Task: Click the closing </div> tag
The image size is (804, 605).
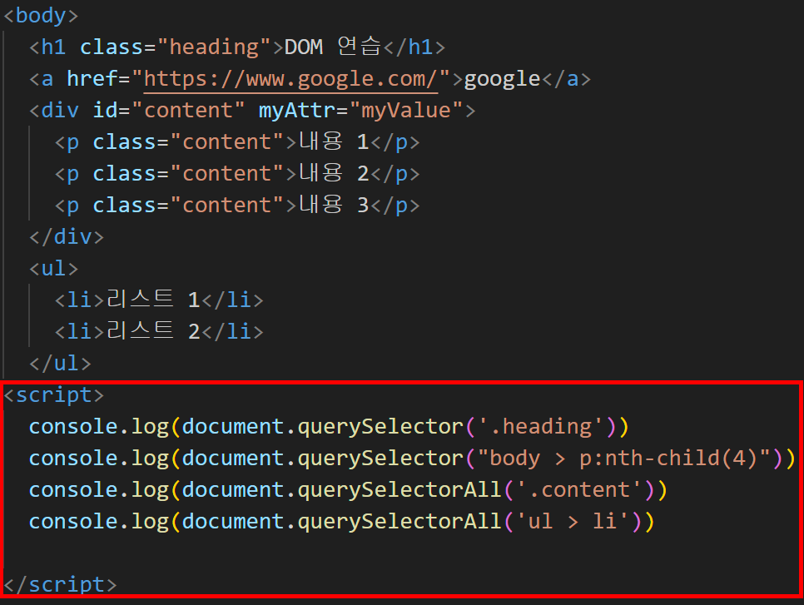Action: pyautogui.click(x=67, y=237)
